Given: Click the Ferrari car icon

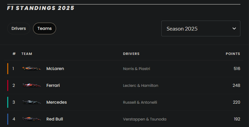Looking at the screenshot, I should (x=31, y=85).
